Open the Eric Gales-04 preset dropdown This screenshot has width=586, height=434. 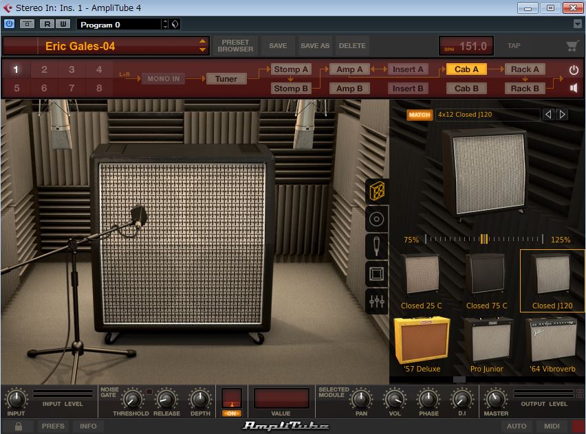point(202,46)
